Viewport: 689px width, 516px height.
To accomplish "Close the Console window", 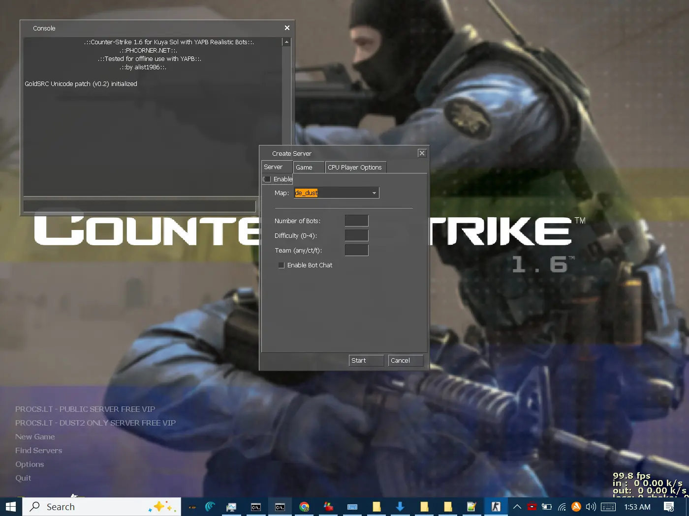I will [x=287, y=28].
